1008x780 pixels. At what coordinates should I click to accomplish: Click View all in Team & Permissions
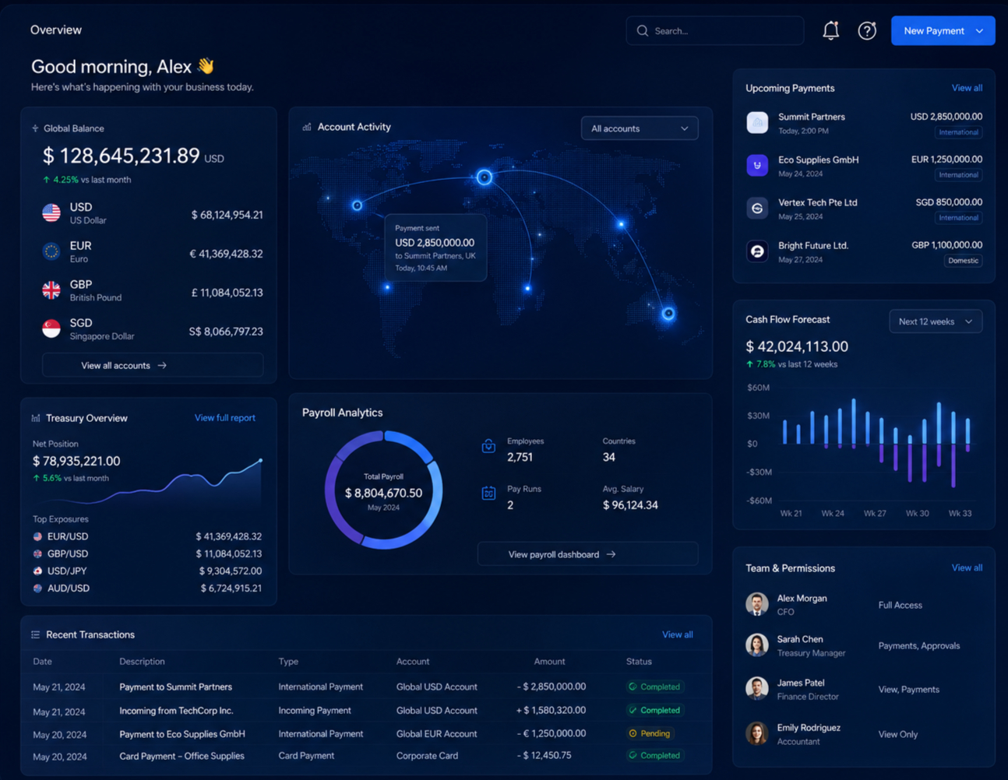pyautogui.click(x=967, y=567)
